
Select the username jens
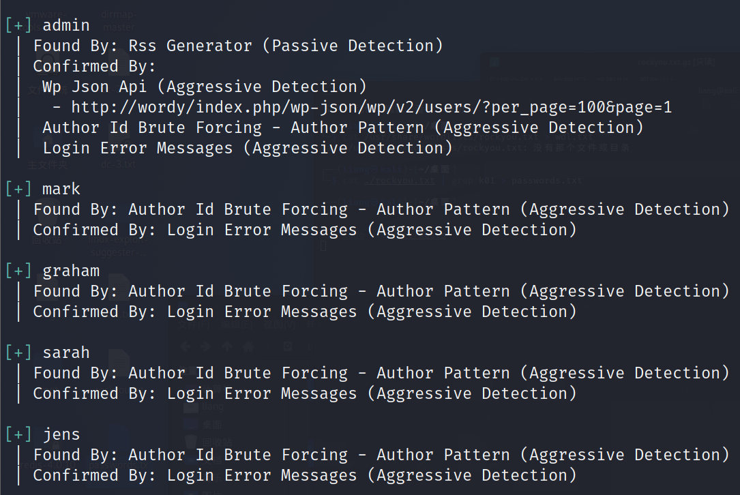pyautogui.click(x=61, y=434)
